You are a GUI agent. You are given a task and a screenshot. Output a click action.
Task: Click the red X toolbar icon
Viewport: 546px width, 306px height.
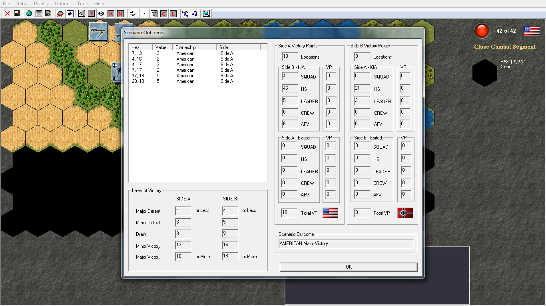[x=7, y=14]
